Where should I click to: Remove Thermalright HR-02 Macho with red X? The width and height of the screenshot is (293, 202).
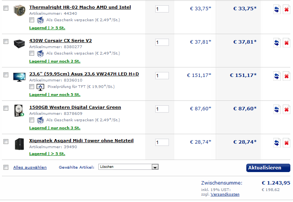coord(286,9)
